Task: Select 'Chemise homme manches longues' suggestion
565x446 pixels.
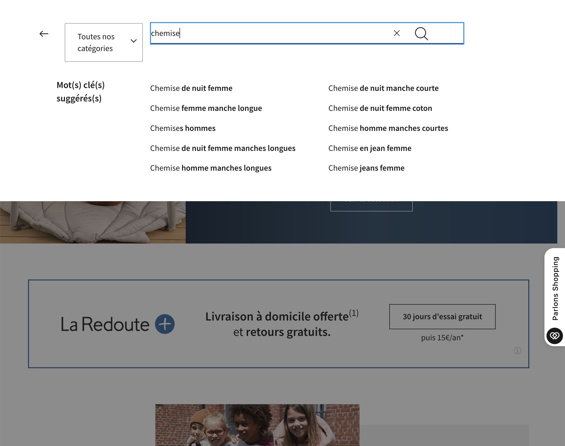Action: 211,168
